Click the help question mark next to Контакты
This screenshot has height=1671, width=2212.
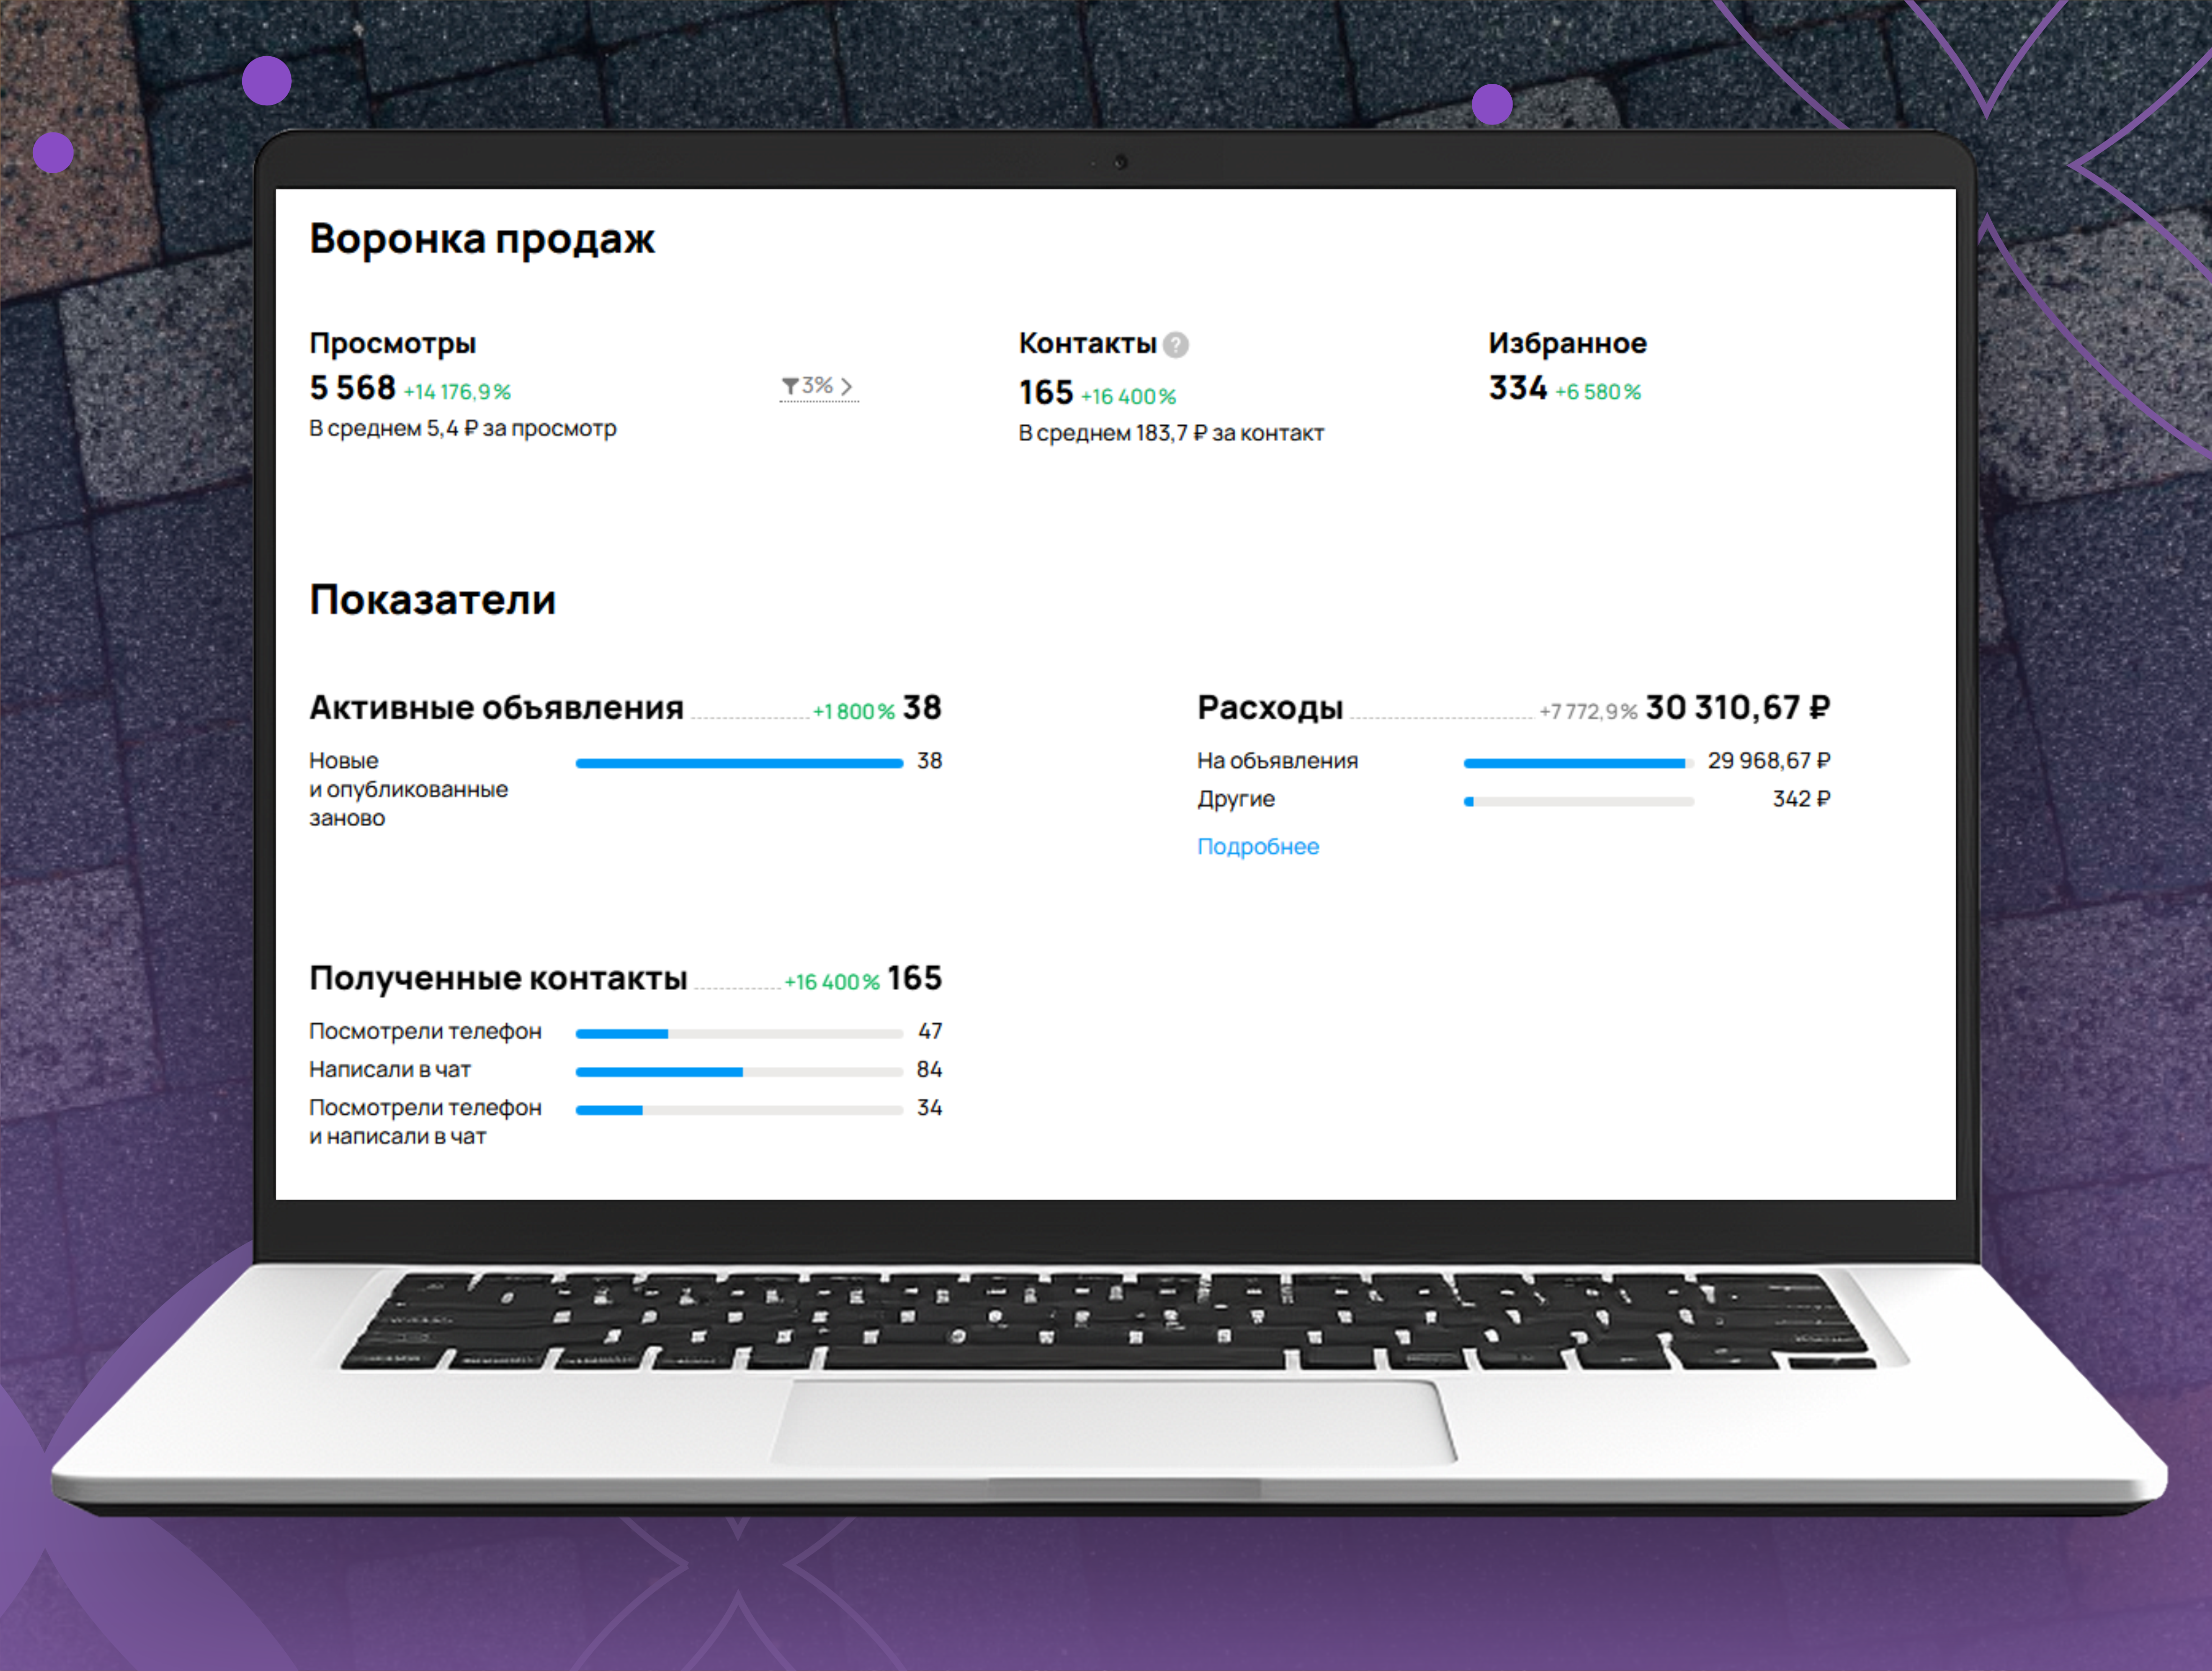(x=1176, y=344)
